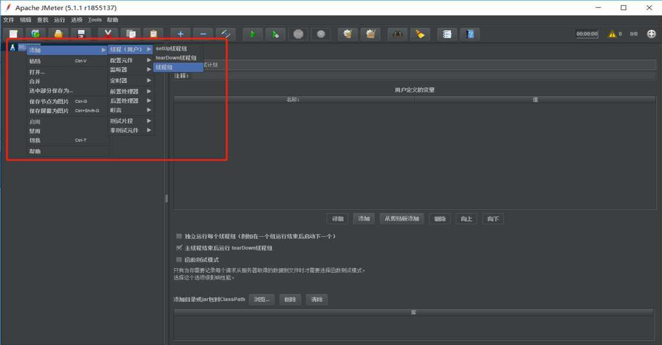
Task: Open Help with blue question-mark icon
Action: pos(470,34)
